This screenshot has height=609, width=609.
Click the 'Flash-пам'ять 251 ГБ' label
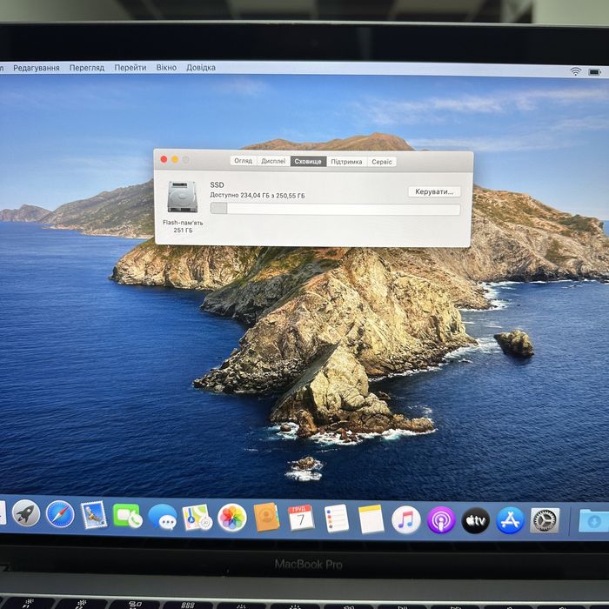pos(183,226)
